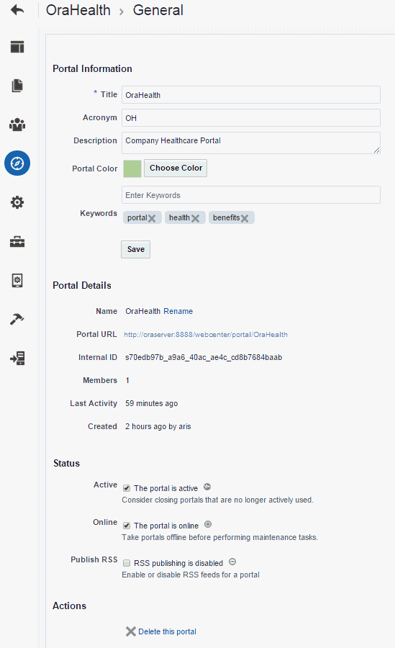
Task: Click the Rename link
Action: [178, 311]
